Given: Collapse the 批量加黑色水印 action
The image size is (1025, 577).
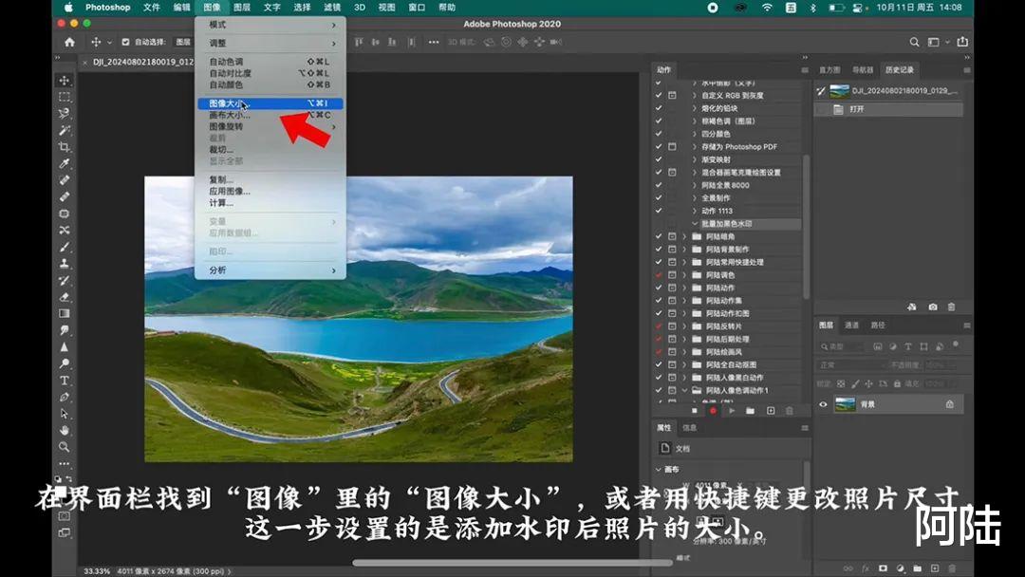Looking at the screenshot, I should 694,223.
